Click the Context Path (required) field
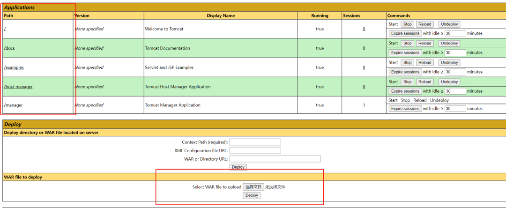 [x=255, y=142]
